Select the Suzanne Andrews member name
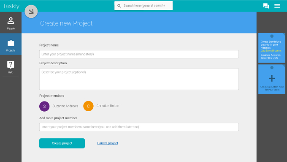Screen dimensions: 287x162 [65, 106]
